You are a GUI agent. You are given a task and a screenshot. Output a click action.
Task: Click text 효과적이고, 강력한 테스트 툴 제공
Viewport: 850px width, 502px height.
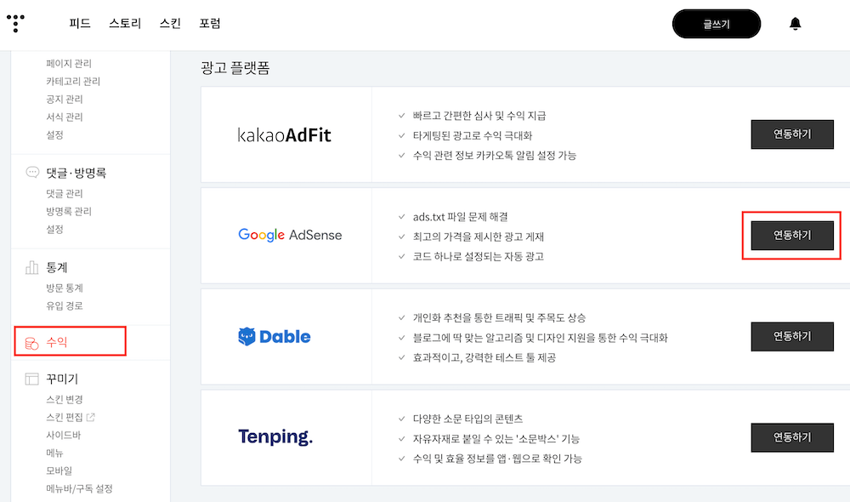[484, 357]
